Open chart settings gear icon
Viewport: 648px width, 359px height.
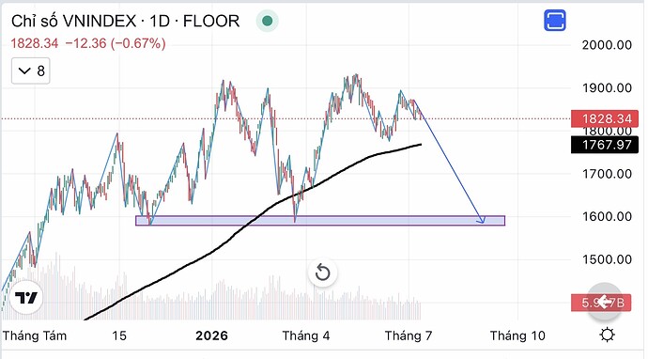click(x=607, y=335)
